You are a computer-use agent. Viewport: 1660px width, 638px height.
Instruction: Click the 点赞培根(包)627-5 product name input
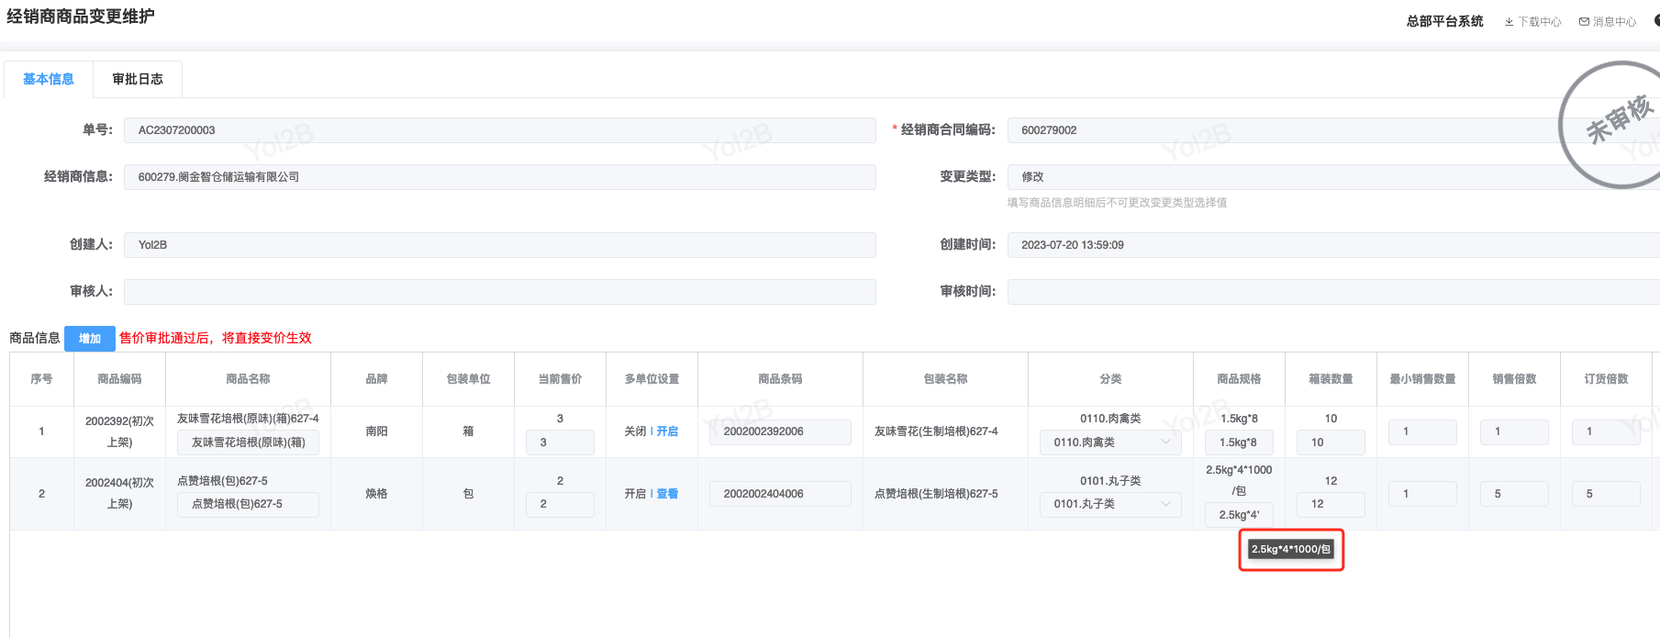point(248,504)
